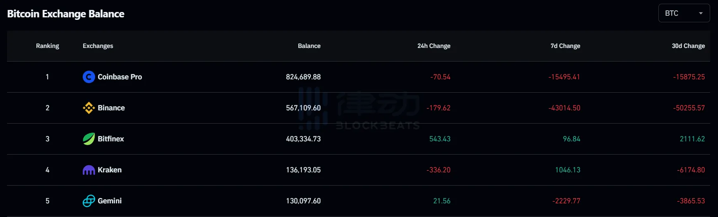Screen dimensions: 718x217
Task: Open the Binance exchange name
Action: pyautogui.click(x=111, y=108)
